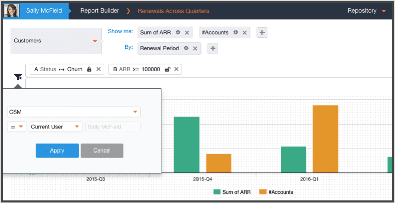Image resolution: width=395 pixels, height=203 pixels.
Task: Remove the Sum of ARR field
Action: (187, 32)
